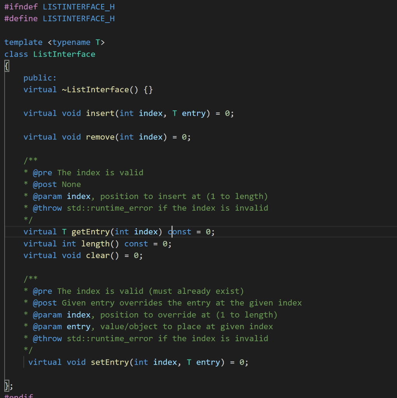Click the #define directive on line two
This screenshot has width=397, height=398.
(21, 18)
